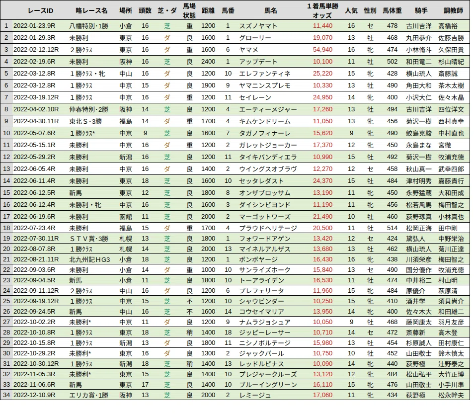Select horse name コウセイマリア
This screenshot has width=474, height=417.
tap(261, 312)
